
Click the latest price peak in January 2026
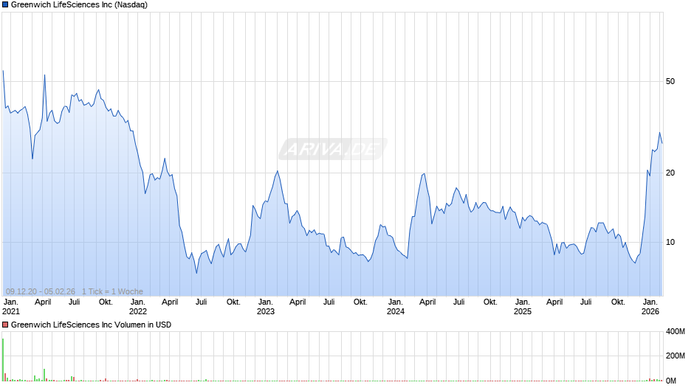click(659, 133)
